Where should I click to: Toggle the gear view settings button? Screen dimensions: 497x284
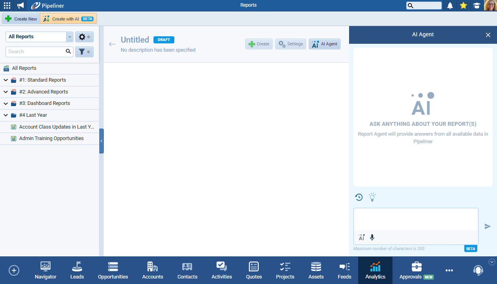click(84, 37)
